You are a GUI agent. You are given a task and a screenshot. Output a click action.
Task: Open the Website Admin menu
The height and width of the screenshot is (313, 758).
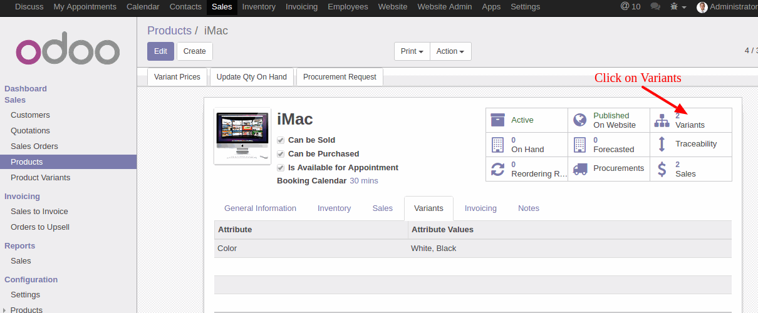[x=445, y=7]
